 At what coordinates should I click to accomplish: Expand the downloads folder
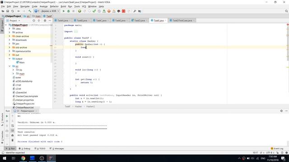[x=9, y=40]
